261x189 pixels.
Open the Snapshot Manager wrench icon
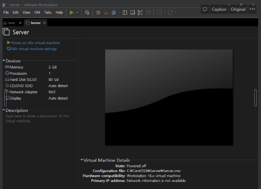click(114, 13)
